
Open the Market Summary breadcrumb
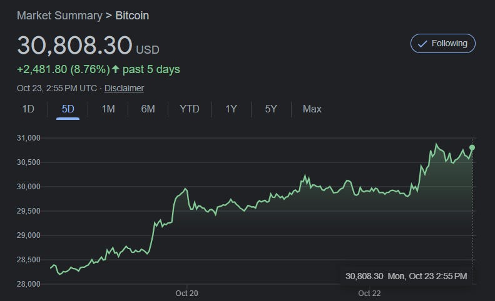[59, 16]
